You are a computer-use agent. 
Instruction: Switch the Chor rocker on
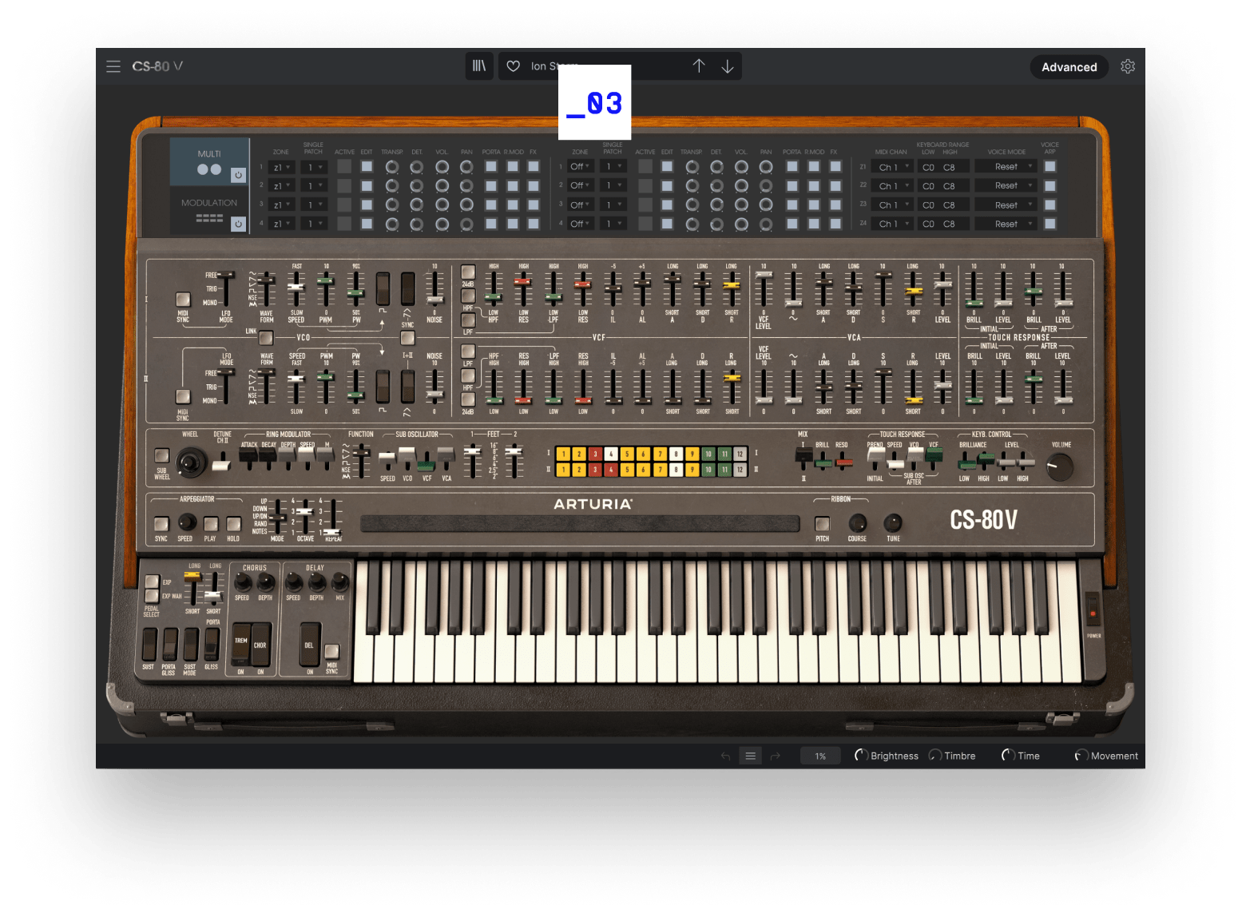pyautogui.click(x=260, y=644)
